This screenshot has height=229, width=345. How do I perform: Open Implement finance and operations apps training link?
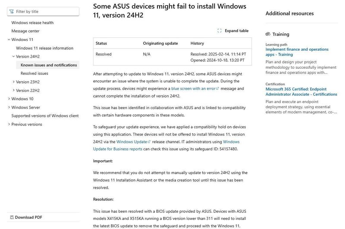[297, 52]
